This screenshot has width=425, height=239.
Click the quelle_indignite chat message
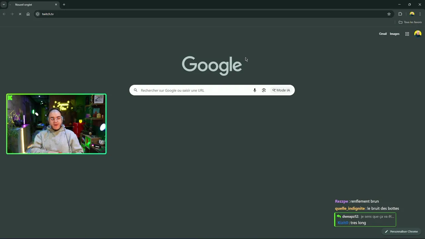coord(367,208)
